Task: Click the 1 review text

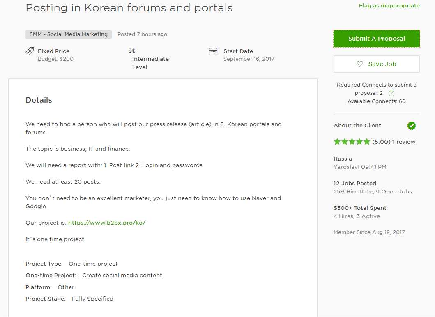Action: click(x=404, y=142)
